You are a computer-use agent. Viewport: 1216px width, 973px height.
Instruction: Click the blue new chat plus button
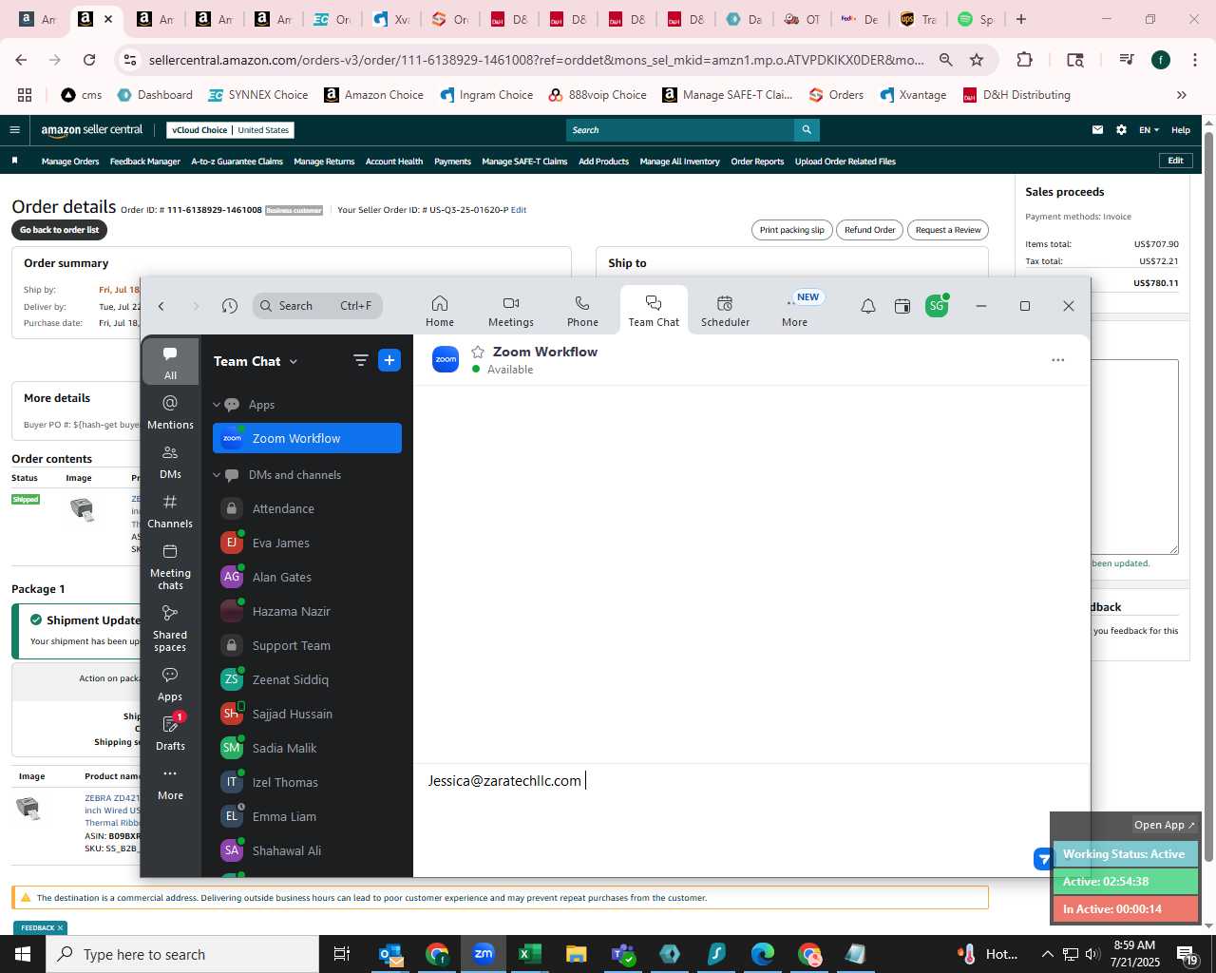click(389, 360)
